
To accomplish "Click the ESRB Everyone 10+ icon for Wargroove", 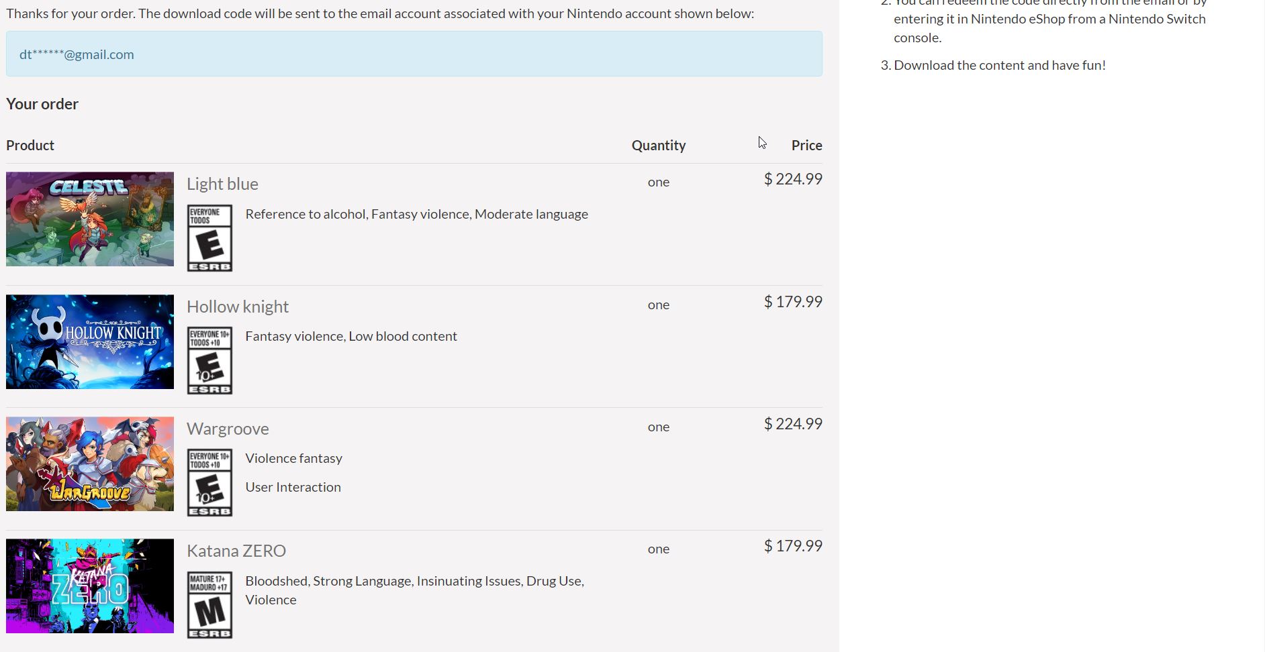I will pos(209,482).
